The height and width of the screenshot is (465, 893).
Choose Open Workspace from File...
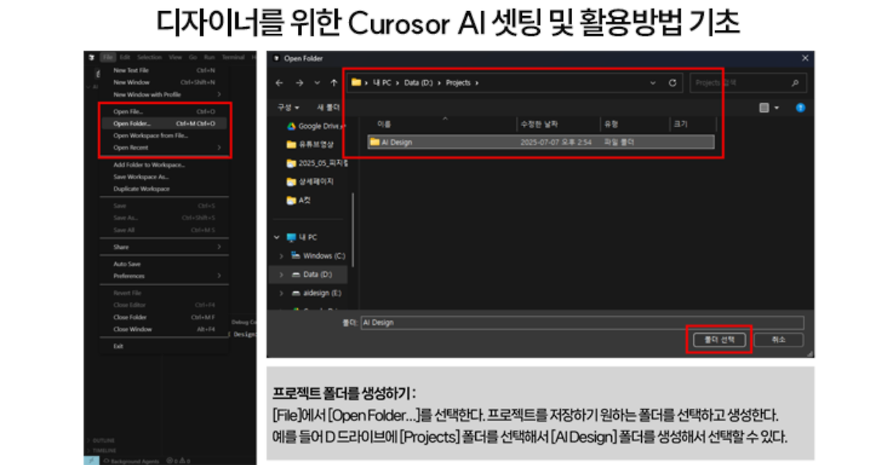tap(164, 135)
